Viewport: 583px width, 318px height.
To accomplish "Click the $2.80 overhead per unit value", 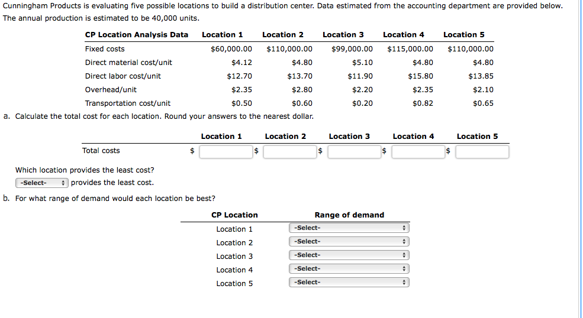I will coord(302,90).
